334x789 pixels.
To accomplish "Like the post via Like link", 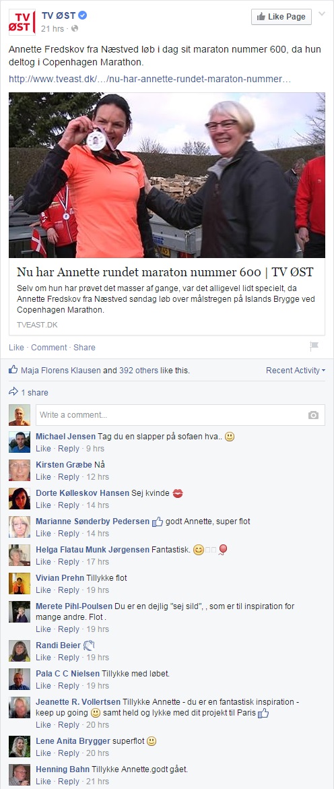I will pyautogui.click(x=16, y=347).
